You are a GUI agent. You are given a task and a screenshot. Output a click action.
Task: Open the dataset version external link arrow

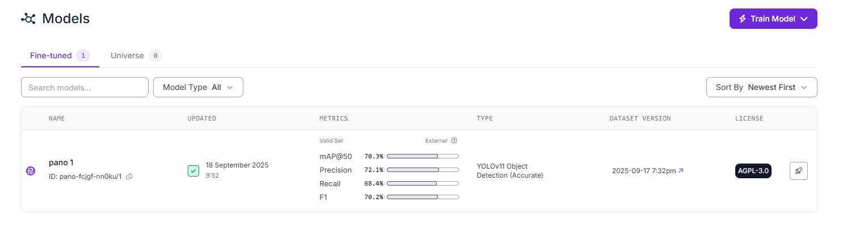681,170
